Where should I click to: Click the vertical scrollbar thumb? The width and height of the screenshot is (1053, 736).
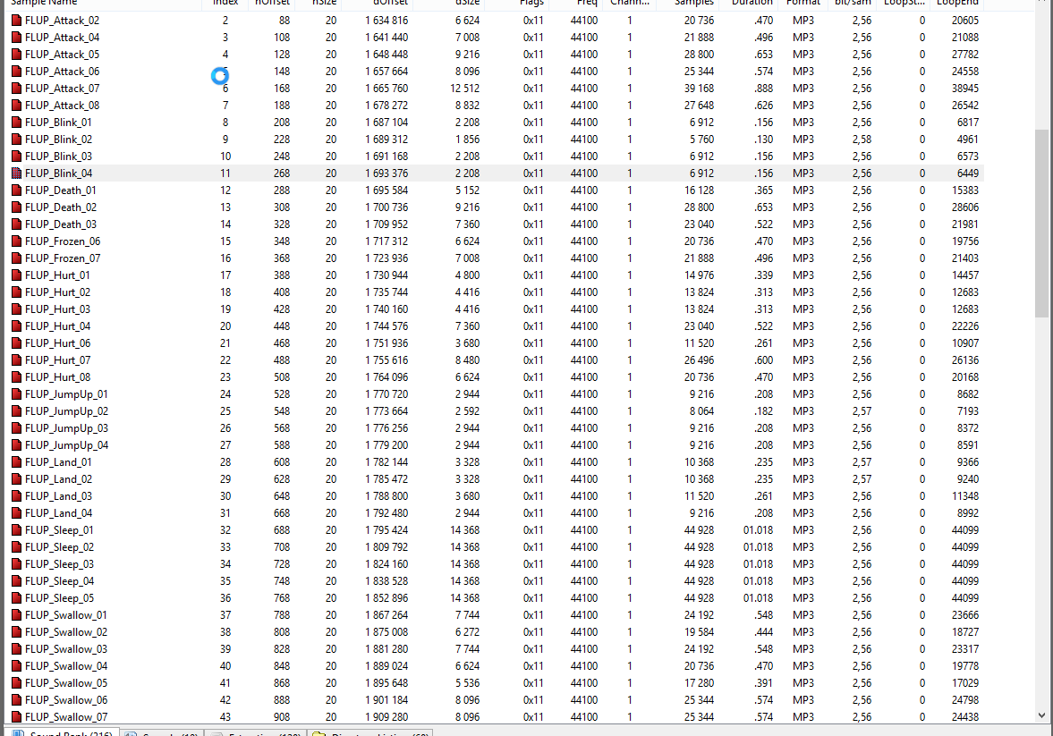1041,222
